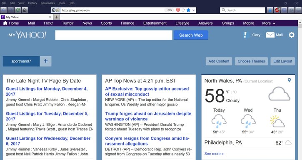The height and width of the screenshot is (160, 302).
Task: Click the Search Web button
Action: (191, 35)
